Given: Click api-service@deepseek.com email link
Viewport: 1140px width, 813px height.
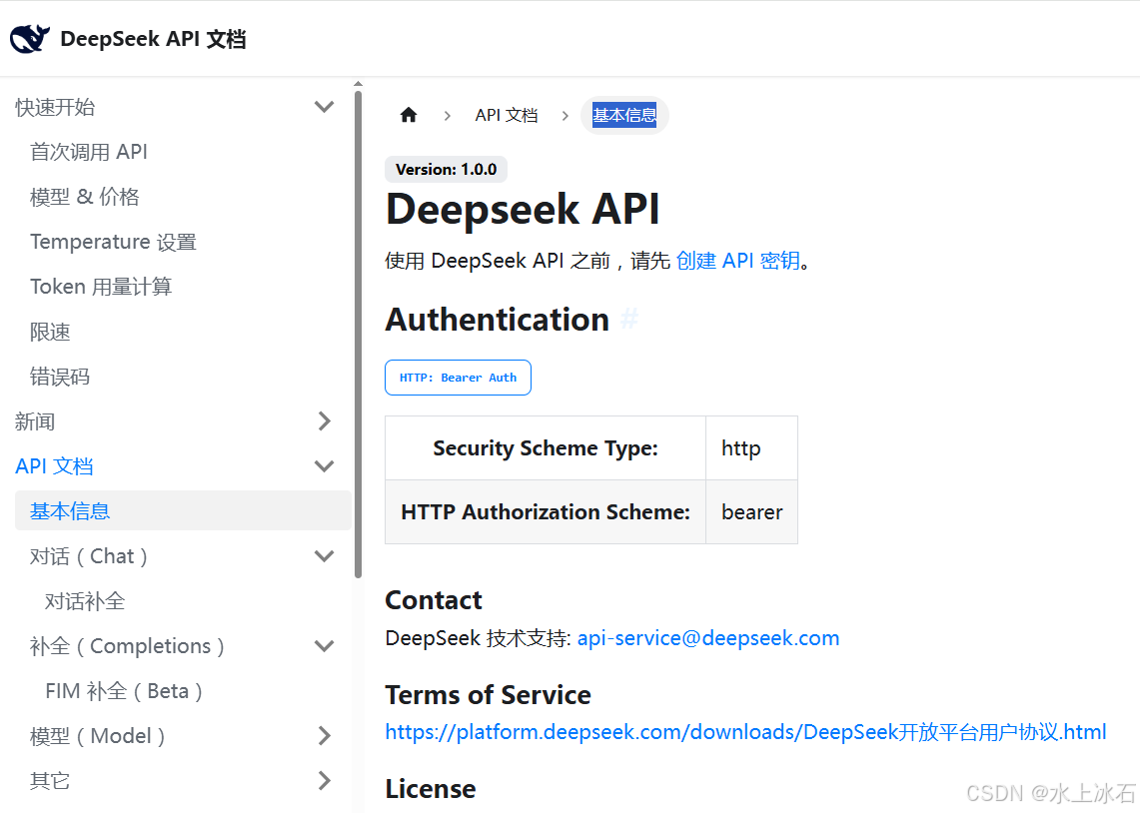Looking at the screenshot, I should tap(708, 638).
